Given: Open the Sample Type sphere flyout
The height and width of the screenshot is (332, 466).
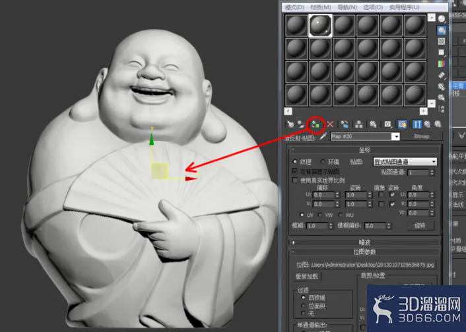Looking at the screenshot, I should coord(442,19).
